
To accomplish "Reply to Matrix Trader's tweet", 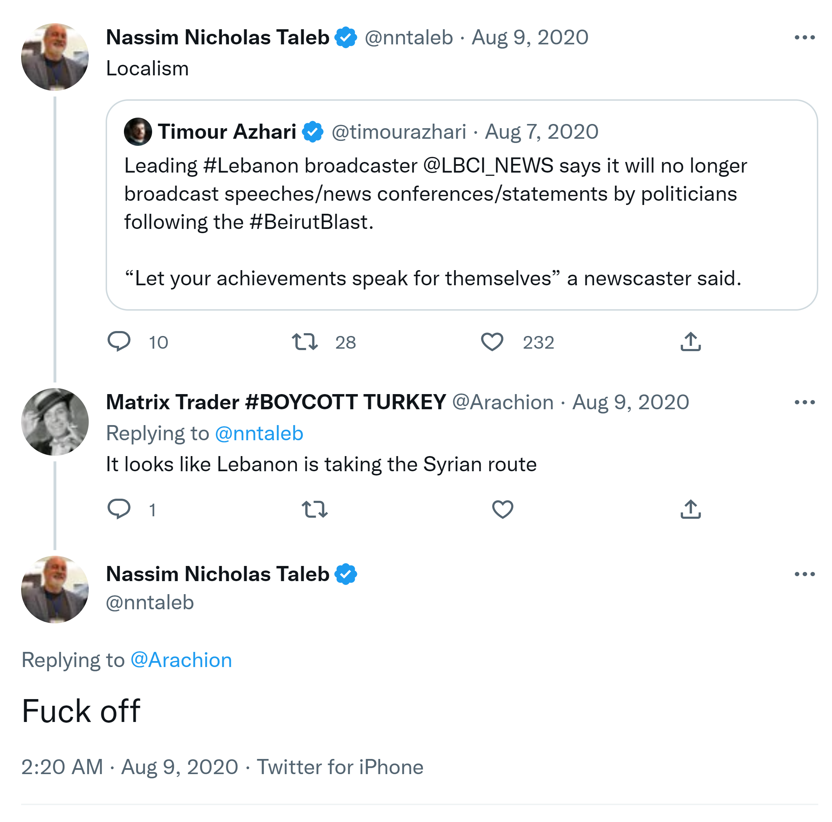I will pos(118,509).
